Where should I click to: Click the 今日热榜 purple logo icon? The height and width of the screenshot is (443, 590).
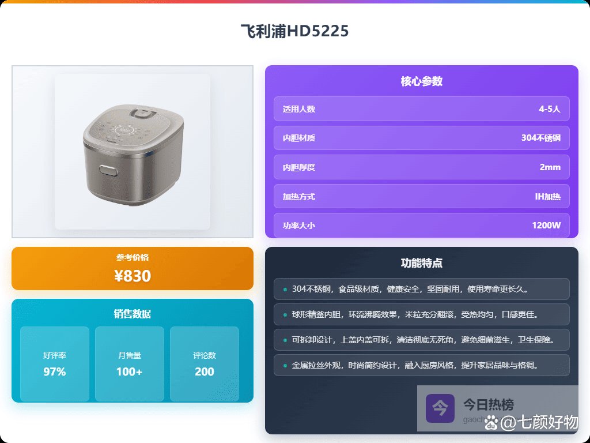440,408
